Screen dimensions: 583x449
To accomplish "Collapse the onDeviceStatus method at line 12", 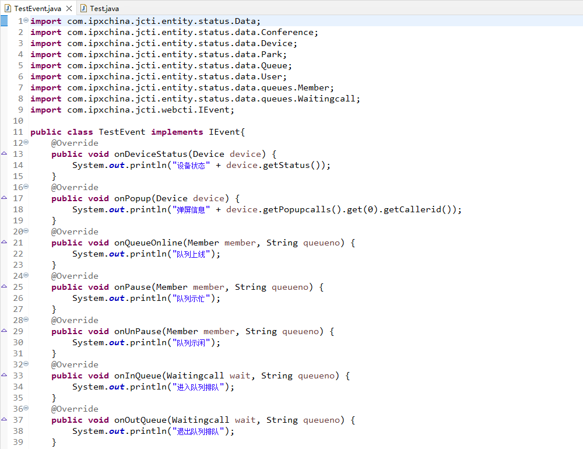I will pos(26,143).
